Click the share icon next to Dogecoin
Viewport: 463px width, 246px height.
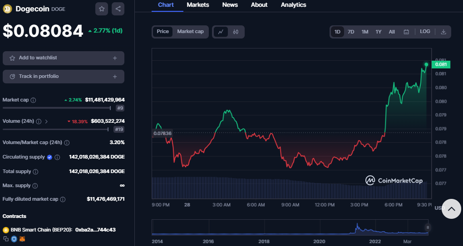click(118, 9)
